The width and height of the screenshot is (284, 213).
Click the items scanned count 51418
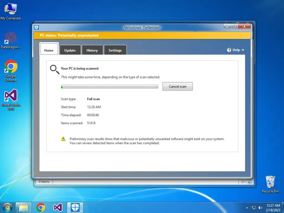[91, 123]
